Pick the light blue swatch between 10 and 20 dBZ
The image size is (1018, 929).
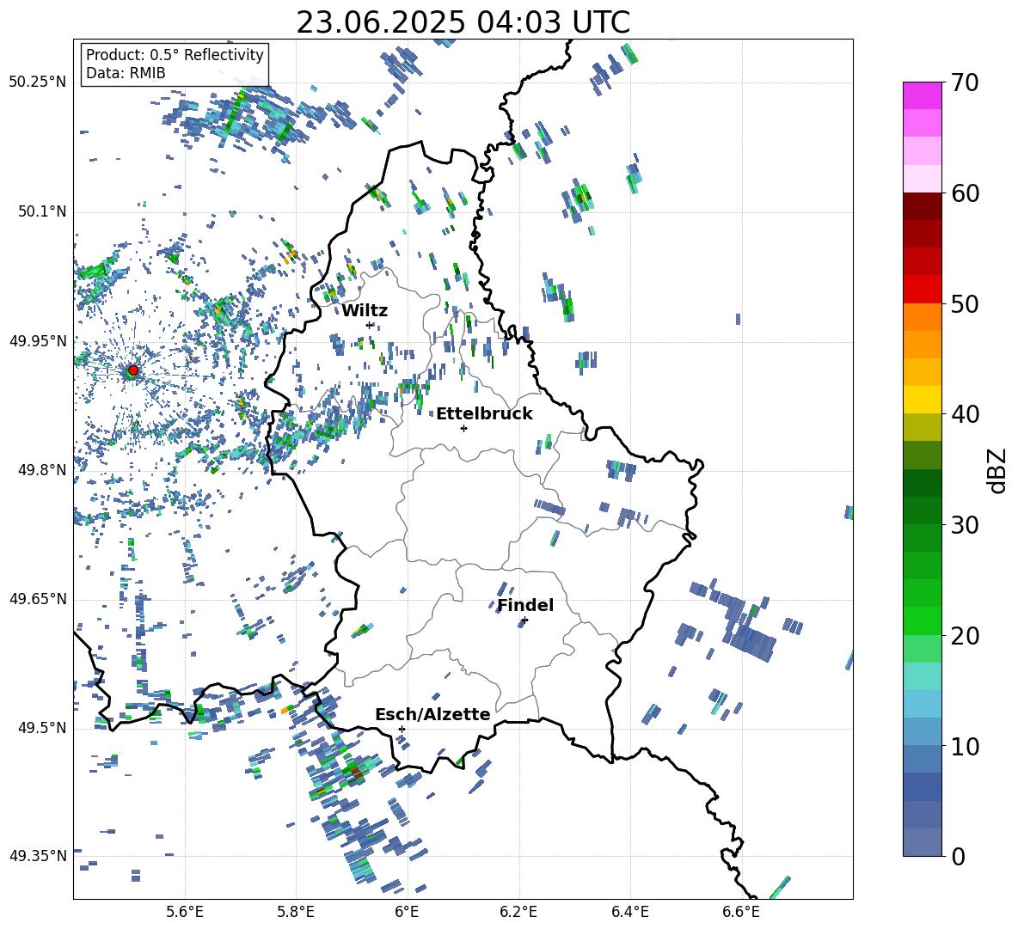[922, 704]
